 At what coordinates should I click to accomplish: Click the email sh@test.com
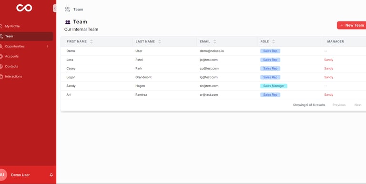click(209, 86)
